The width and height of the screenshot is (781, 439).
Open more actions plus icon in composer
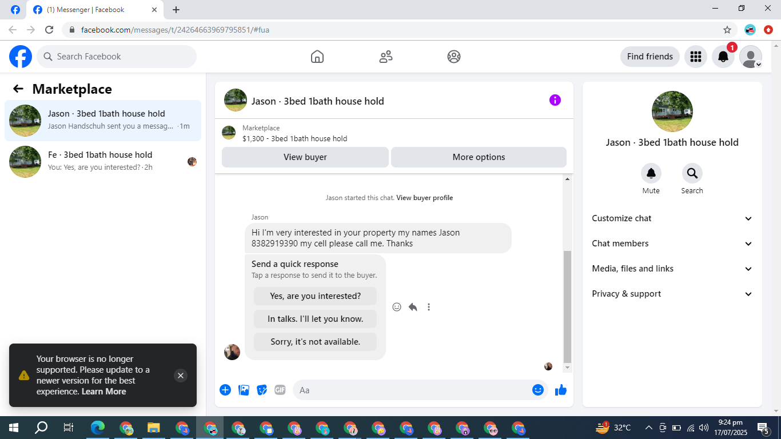coord(225,390)
